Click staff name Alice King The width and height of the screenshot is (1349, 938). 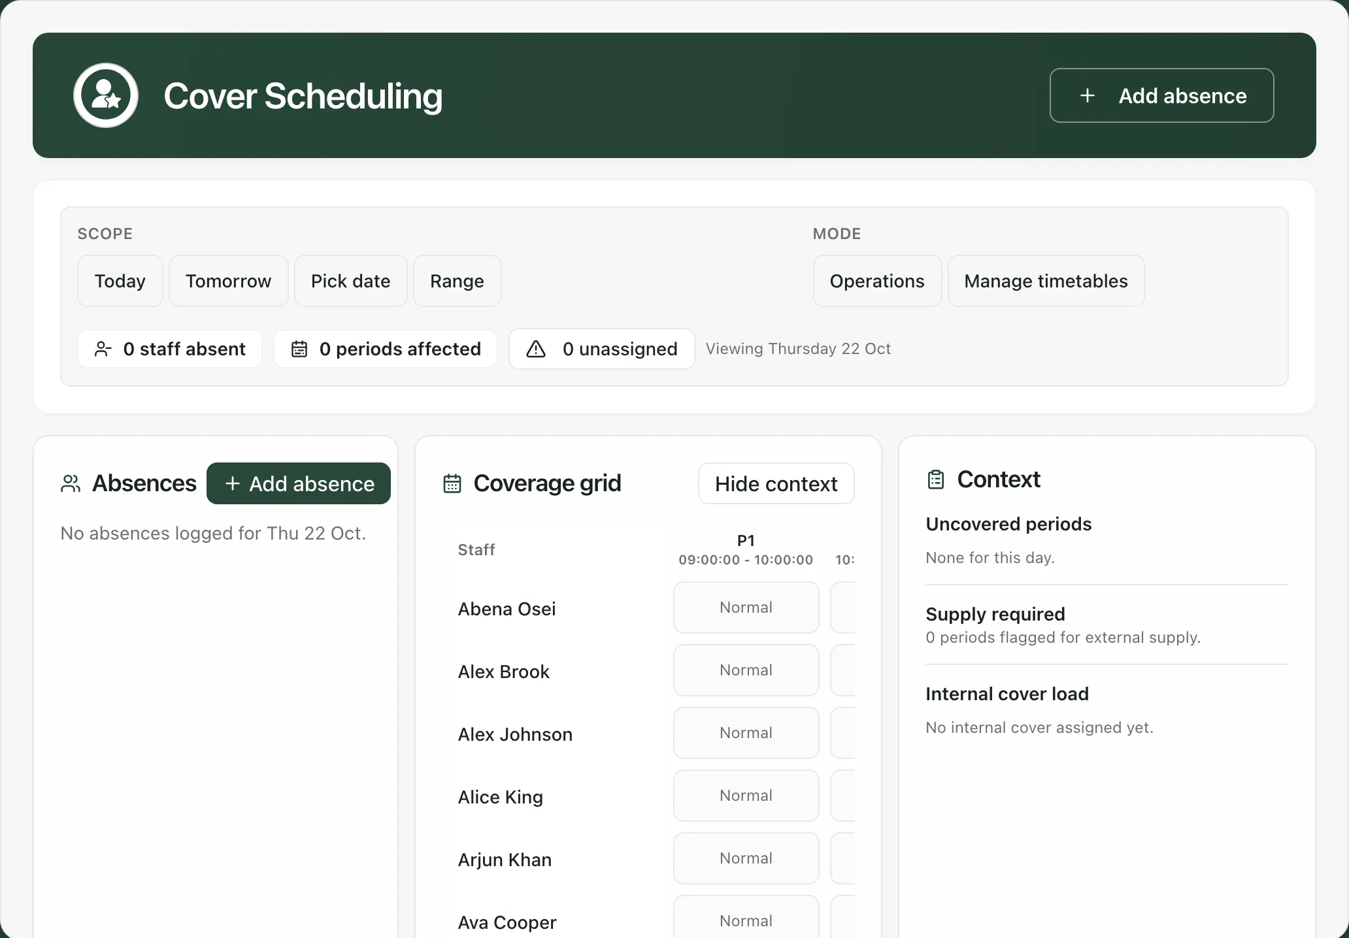point(500,797)
